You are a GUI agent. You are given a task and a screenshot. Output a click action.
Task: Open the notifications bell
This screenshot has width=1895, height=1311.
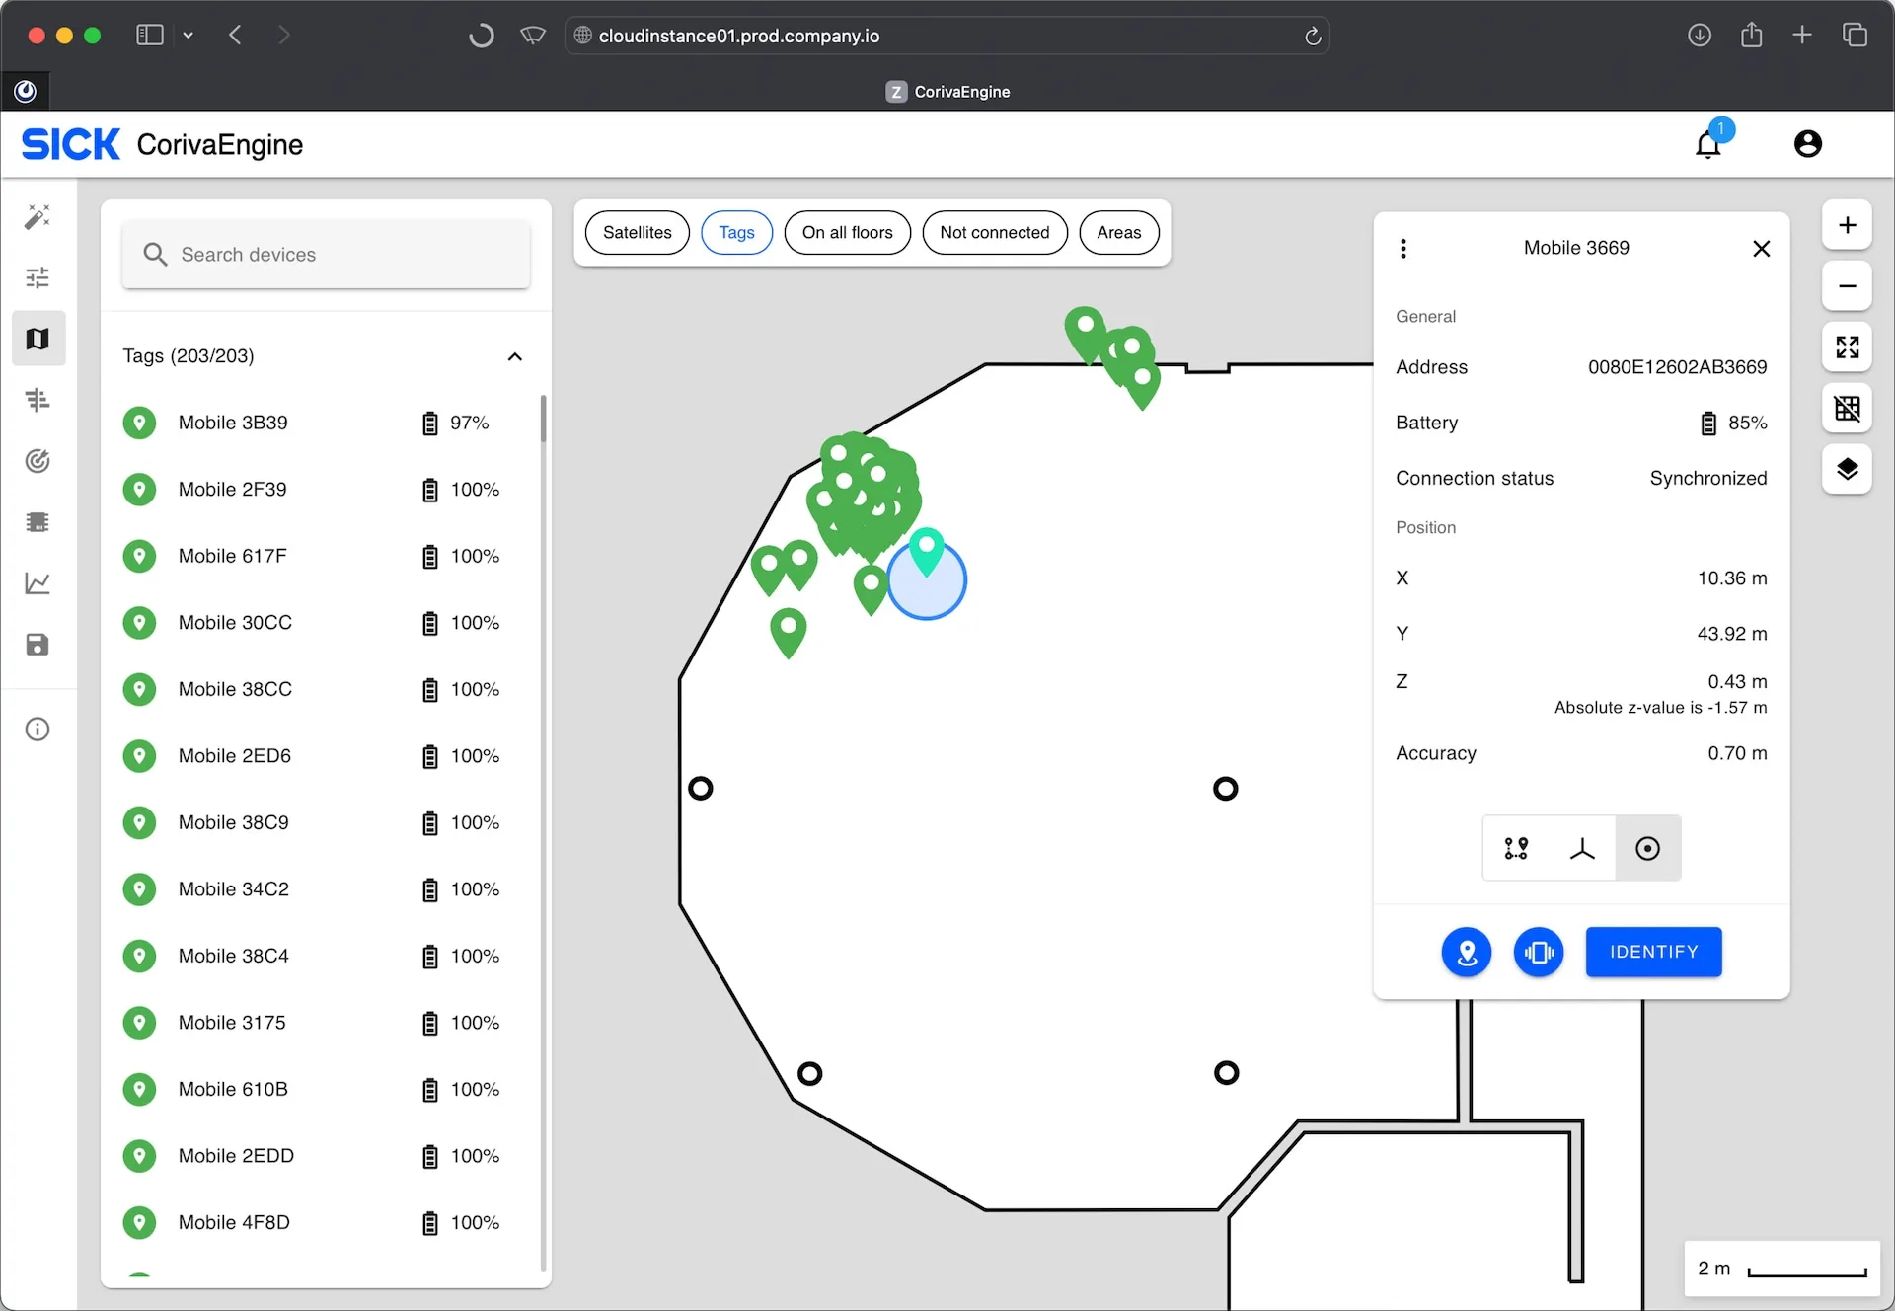pos(1708,145)
